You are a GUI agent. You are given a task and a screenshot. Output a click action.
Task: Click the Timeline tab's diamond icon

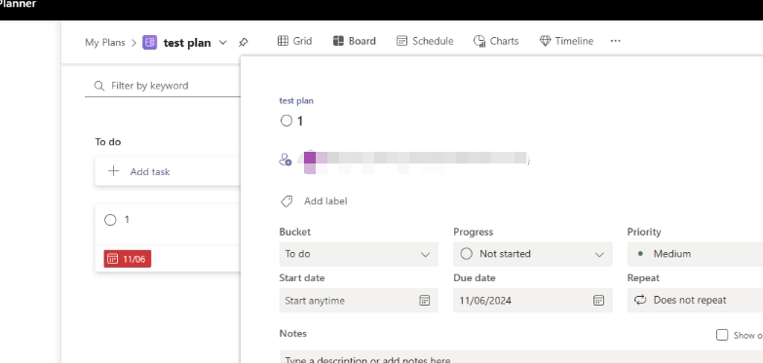[x=545, y=41]
